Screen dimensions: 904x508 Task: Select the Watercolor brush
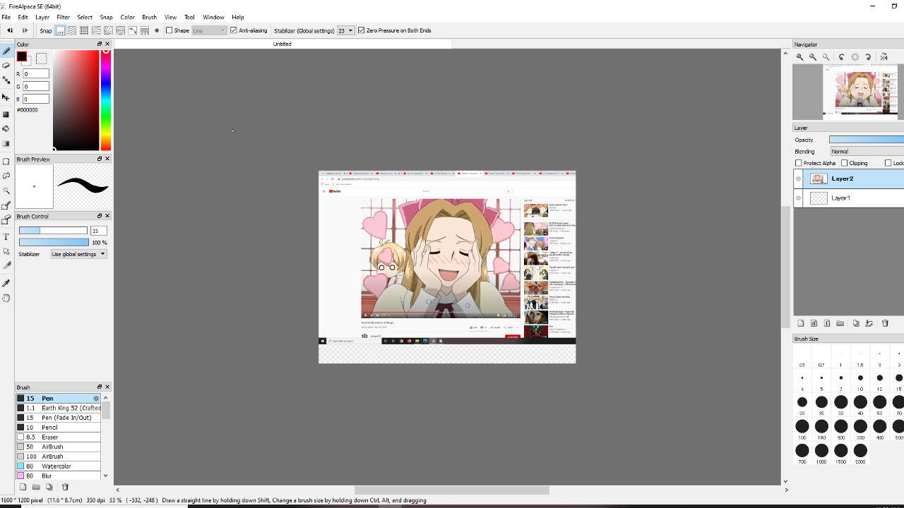58,466
